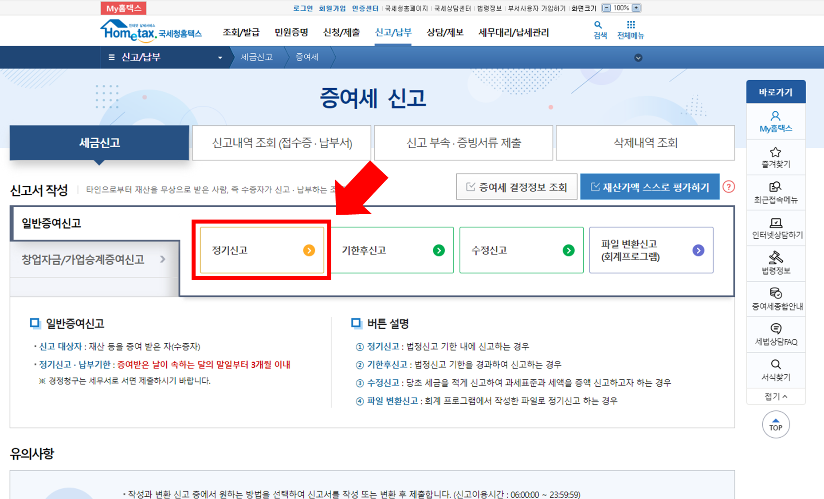
Task: Click the 100% zoom level display
Action: click(621, 8)
